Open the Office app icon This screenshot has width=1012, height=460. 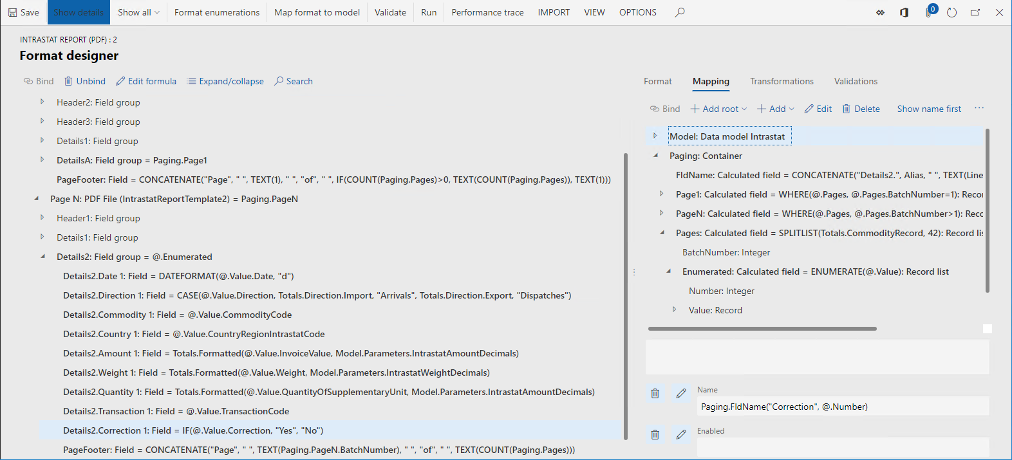point(904,12)
